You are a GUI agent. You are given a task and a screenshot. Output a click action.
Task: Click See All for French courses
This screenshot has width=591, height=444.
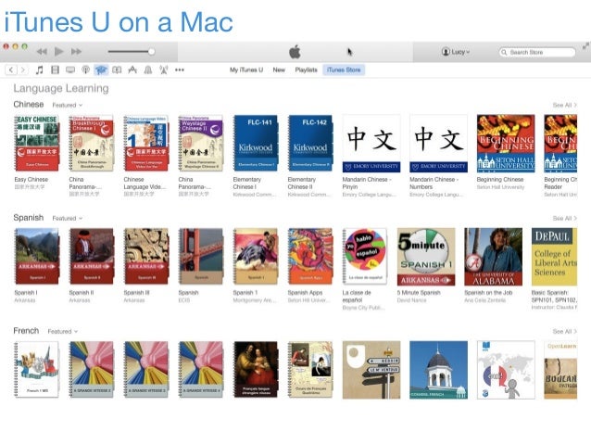click(564, 332)
